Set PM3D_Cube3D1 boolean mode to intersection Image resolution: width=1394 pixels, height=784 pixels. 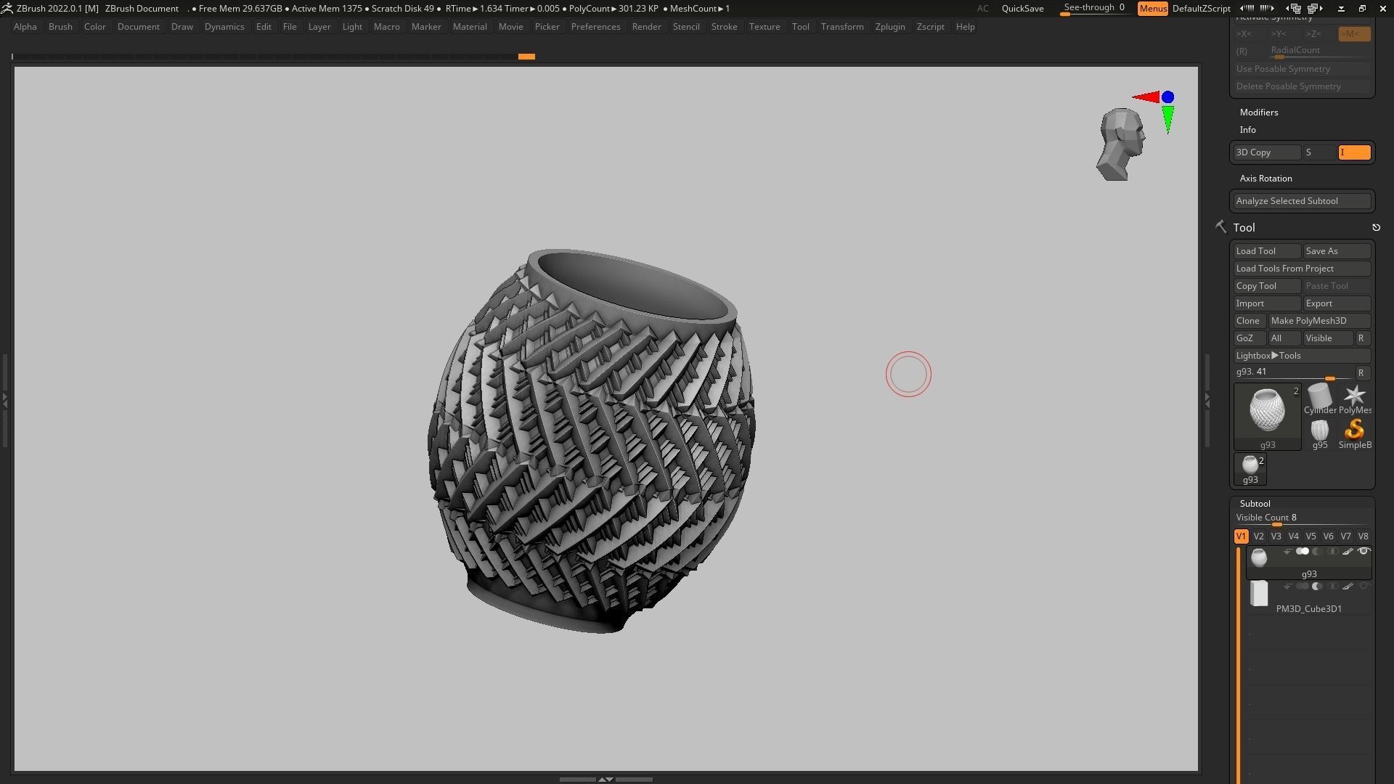(1332, 586)
